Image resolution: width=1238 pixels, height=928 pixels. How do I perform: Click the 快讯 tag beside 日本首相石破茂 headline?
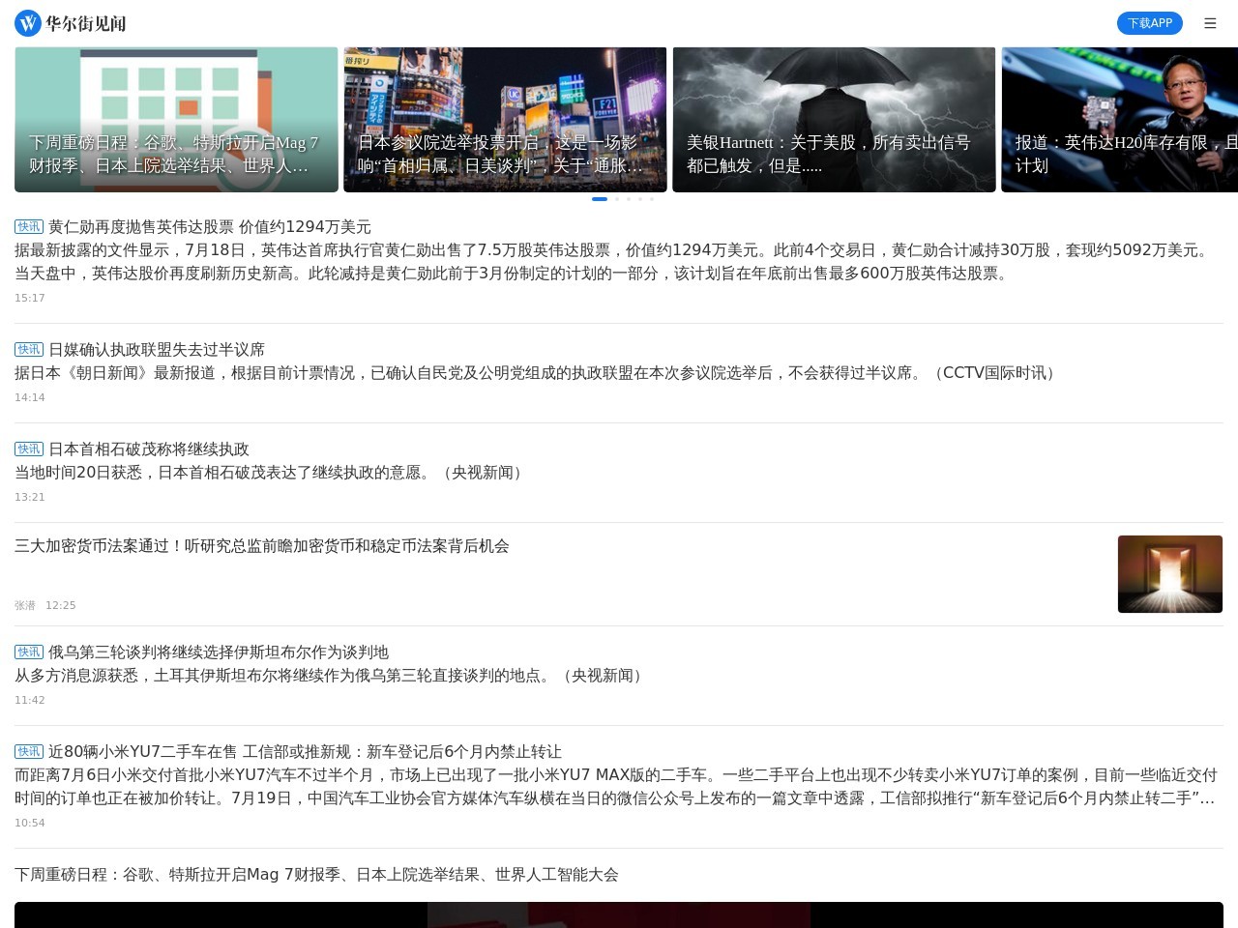coord(29,449)
